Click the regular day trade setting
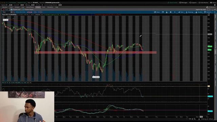This screenshot has height=122, width=217. tap(201, 9)
